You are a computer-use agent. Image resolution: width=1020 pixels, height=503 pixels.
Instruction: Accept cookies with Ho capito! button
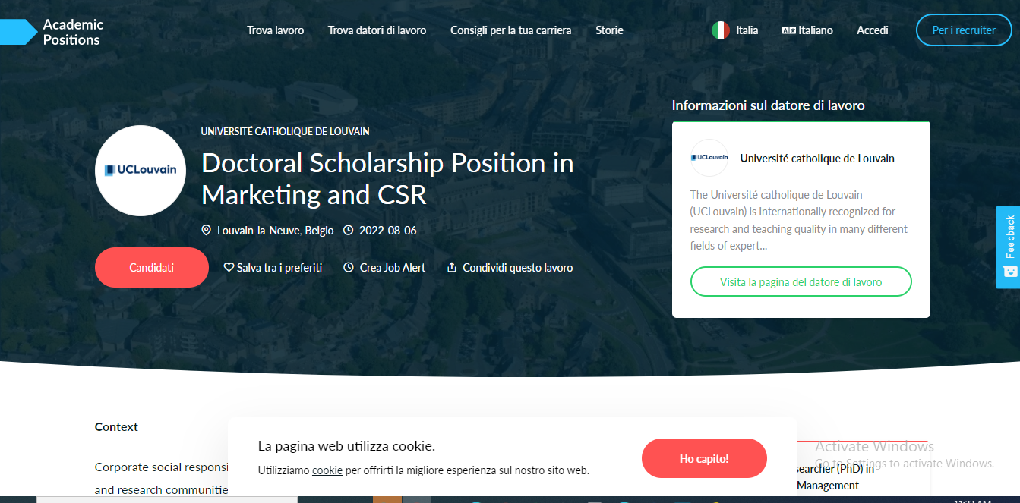(x=704, y=458)
